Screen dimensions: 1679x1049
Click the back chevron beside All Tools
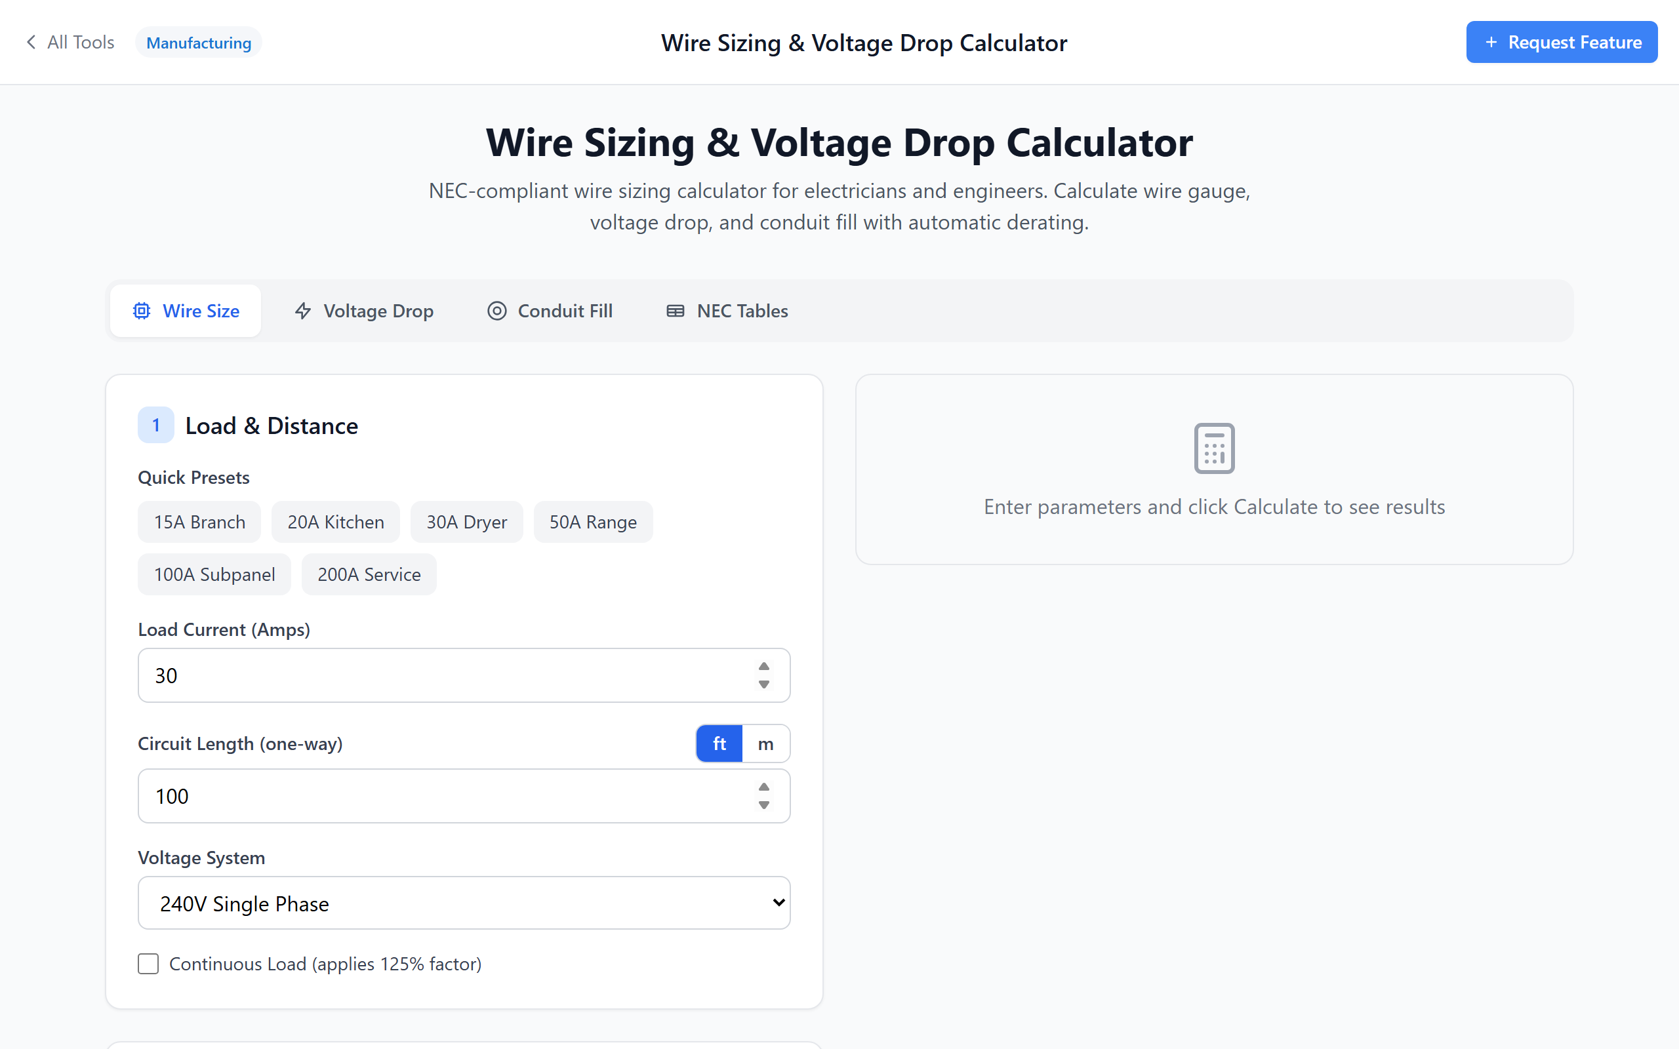[31, 41]
